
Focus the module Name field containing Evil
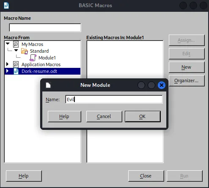click(114, 99)
